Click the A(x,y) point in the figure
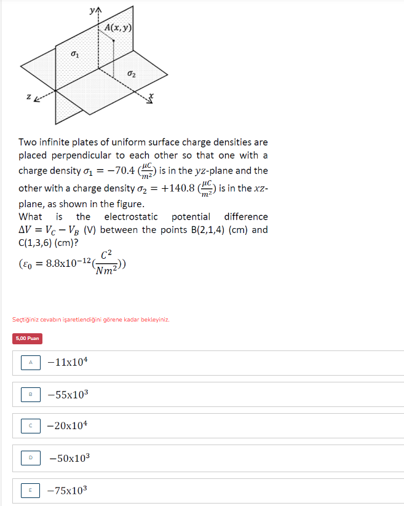404x506 pixels. [119, 27]
